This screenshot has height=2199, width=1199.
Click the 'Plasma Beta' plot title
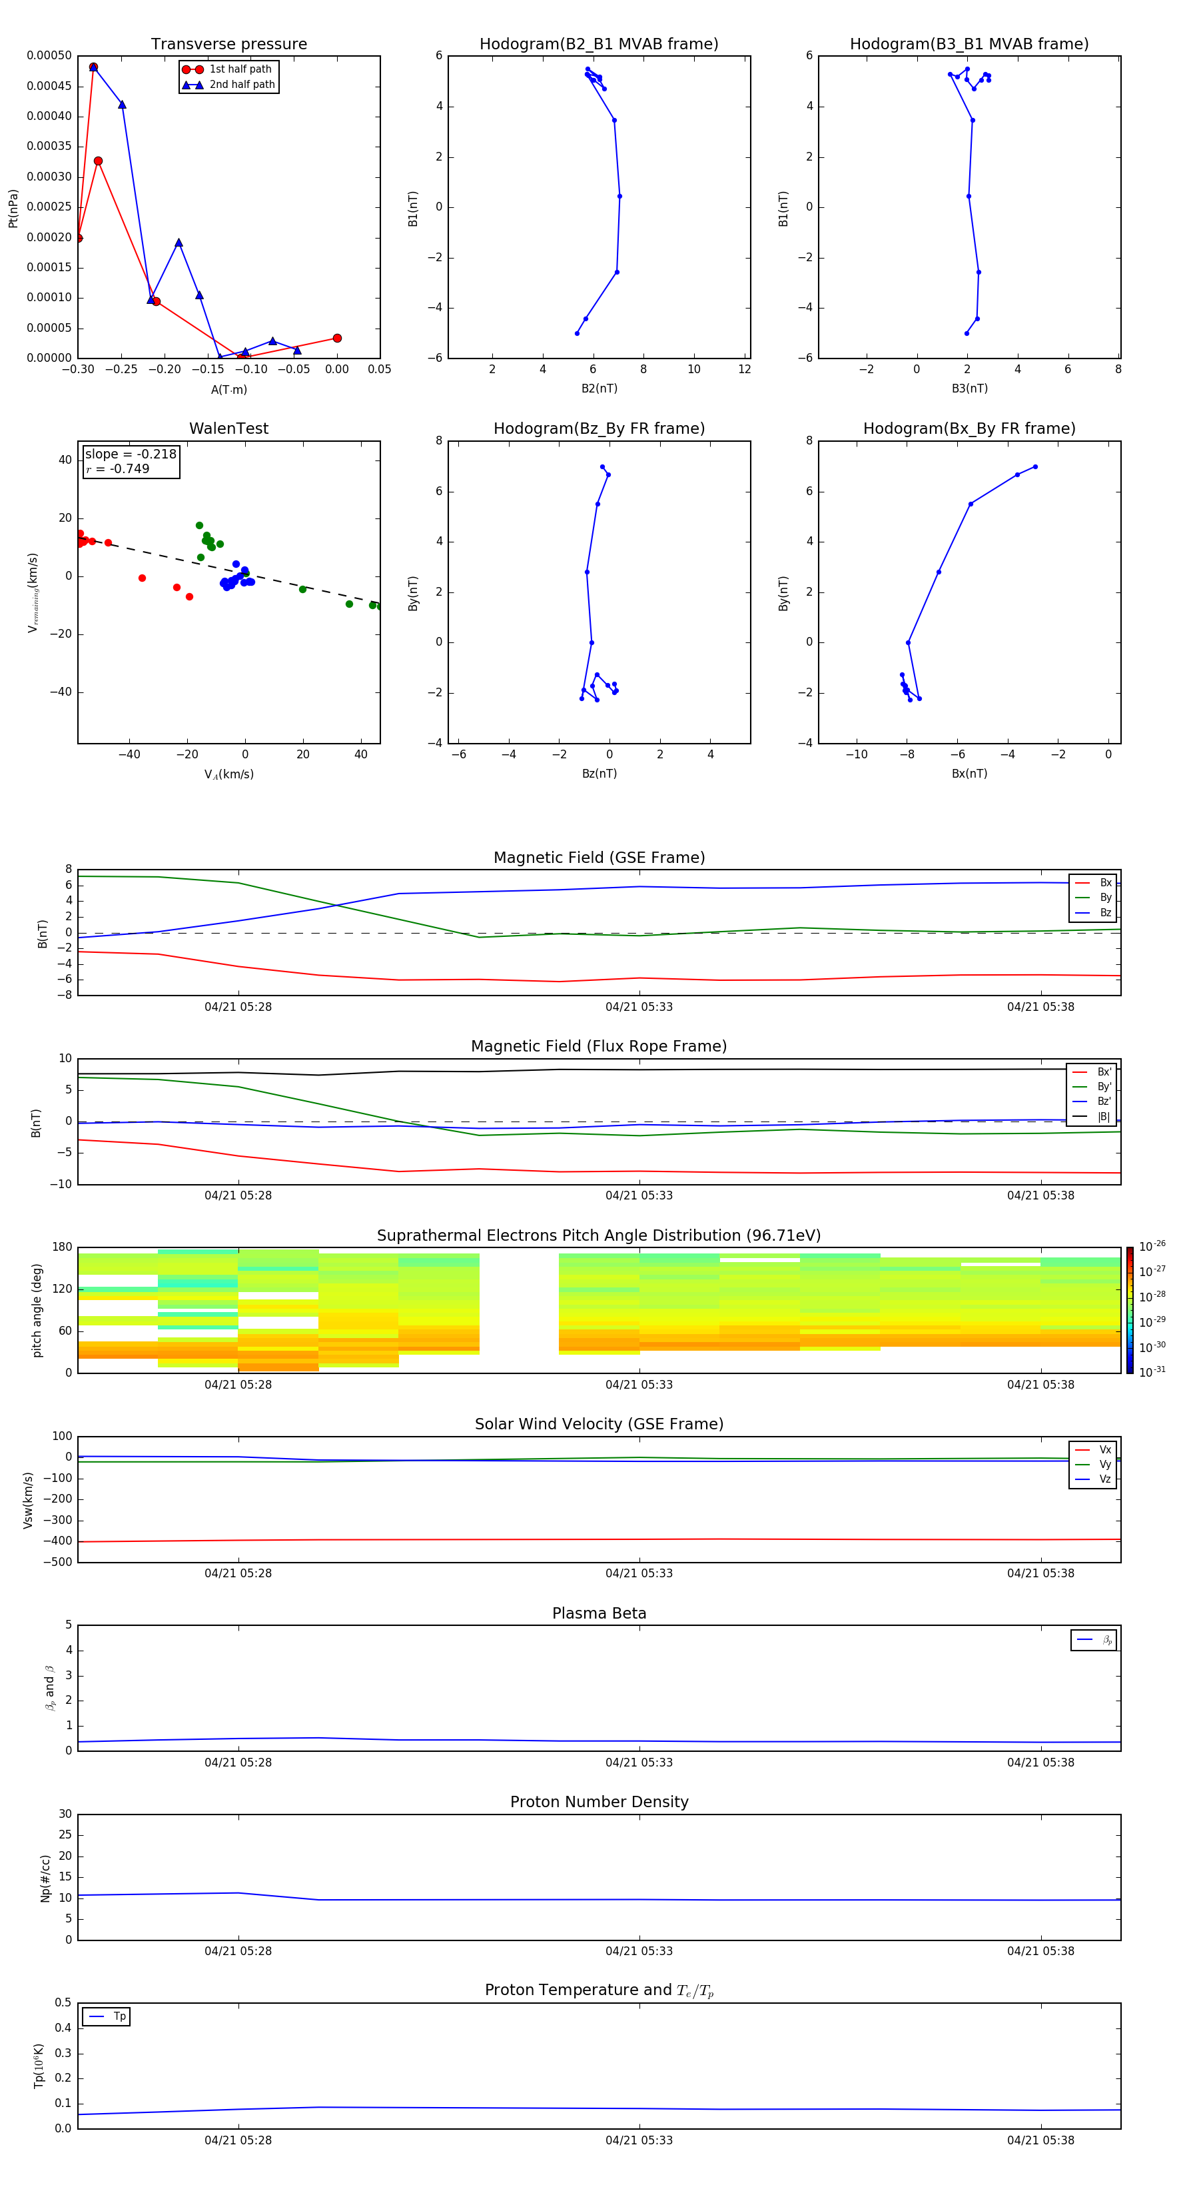[x=599, y=1614]
